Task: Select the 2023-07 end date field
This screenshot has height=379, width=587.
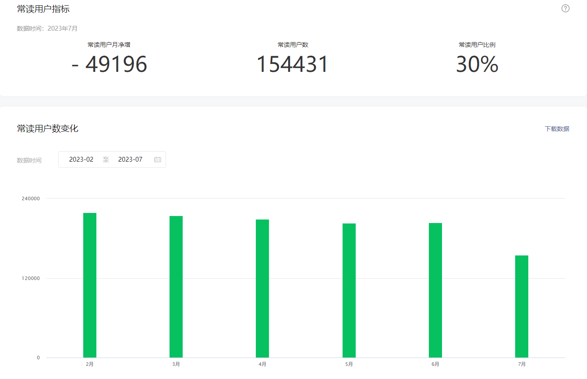Action: tap(131, 159)
